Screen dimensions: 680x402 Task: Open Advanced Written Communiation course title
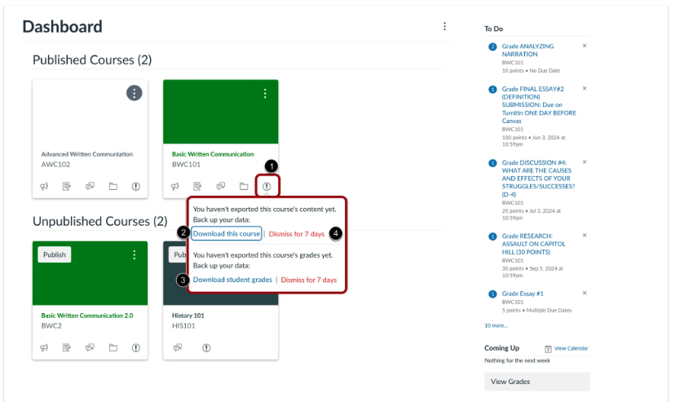[87, 154]
